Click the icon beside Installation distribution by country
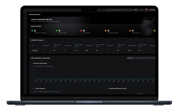Image resolution: width=178 pixels, height=112 pixels. tap(107, 89)
